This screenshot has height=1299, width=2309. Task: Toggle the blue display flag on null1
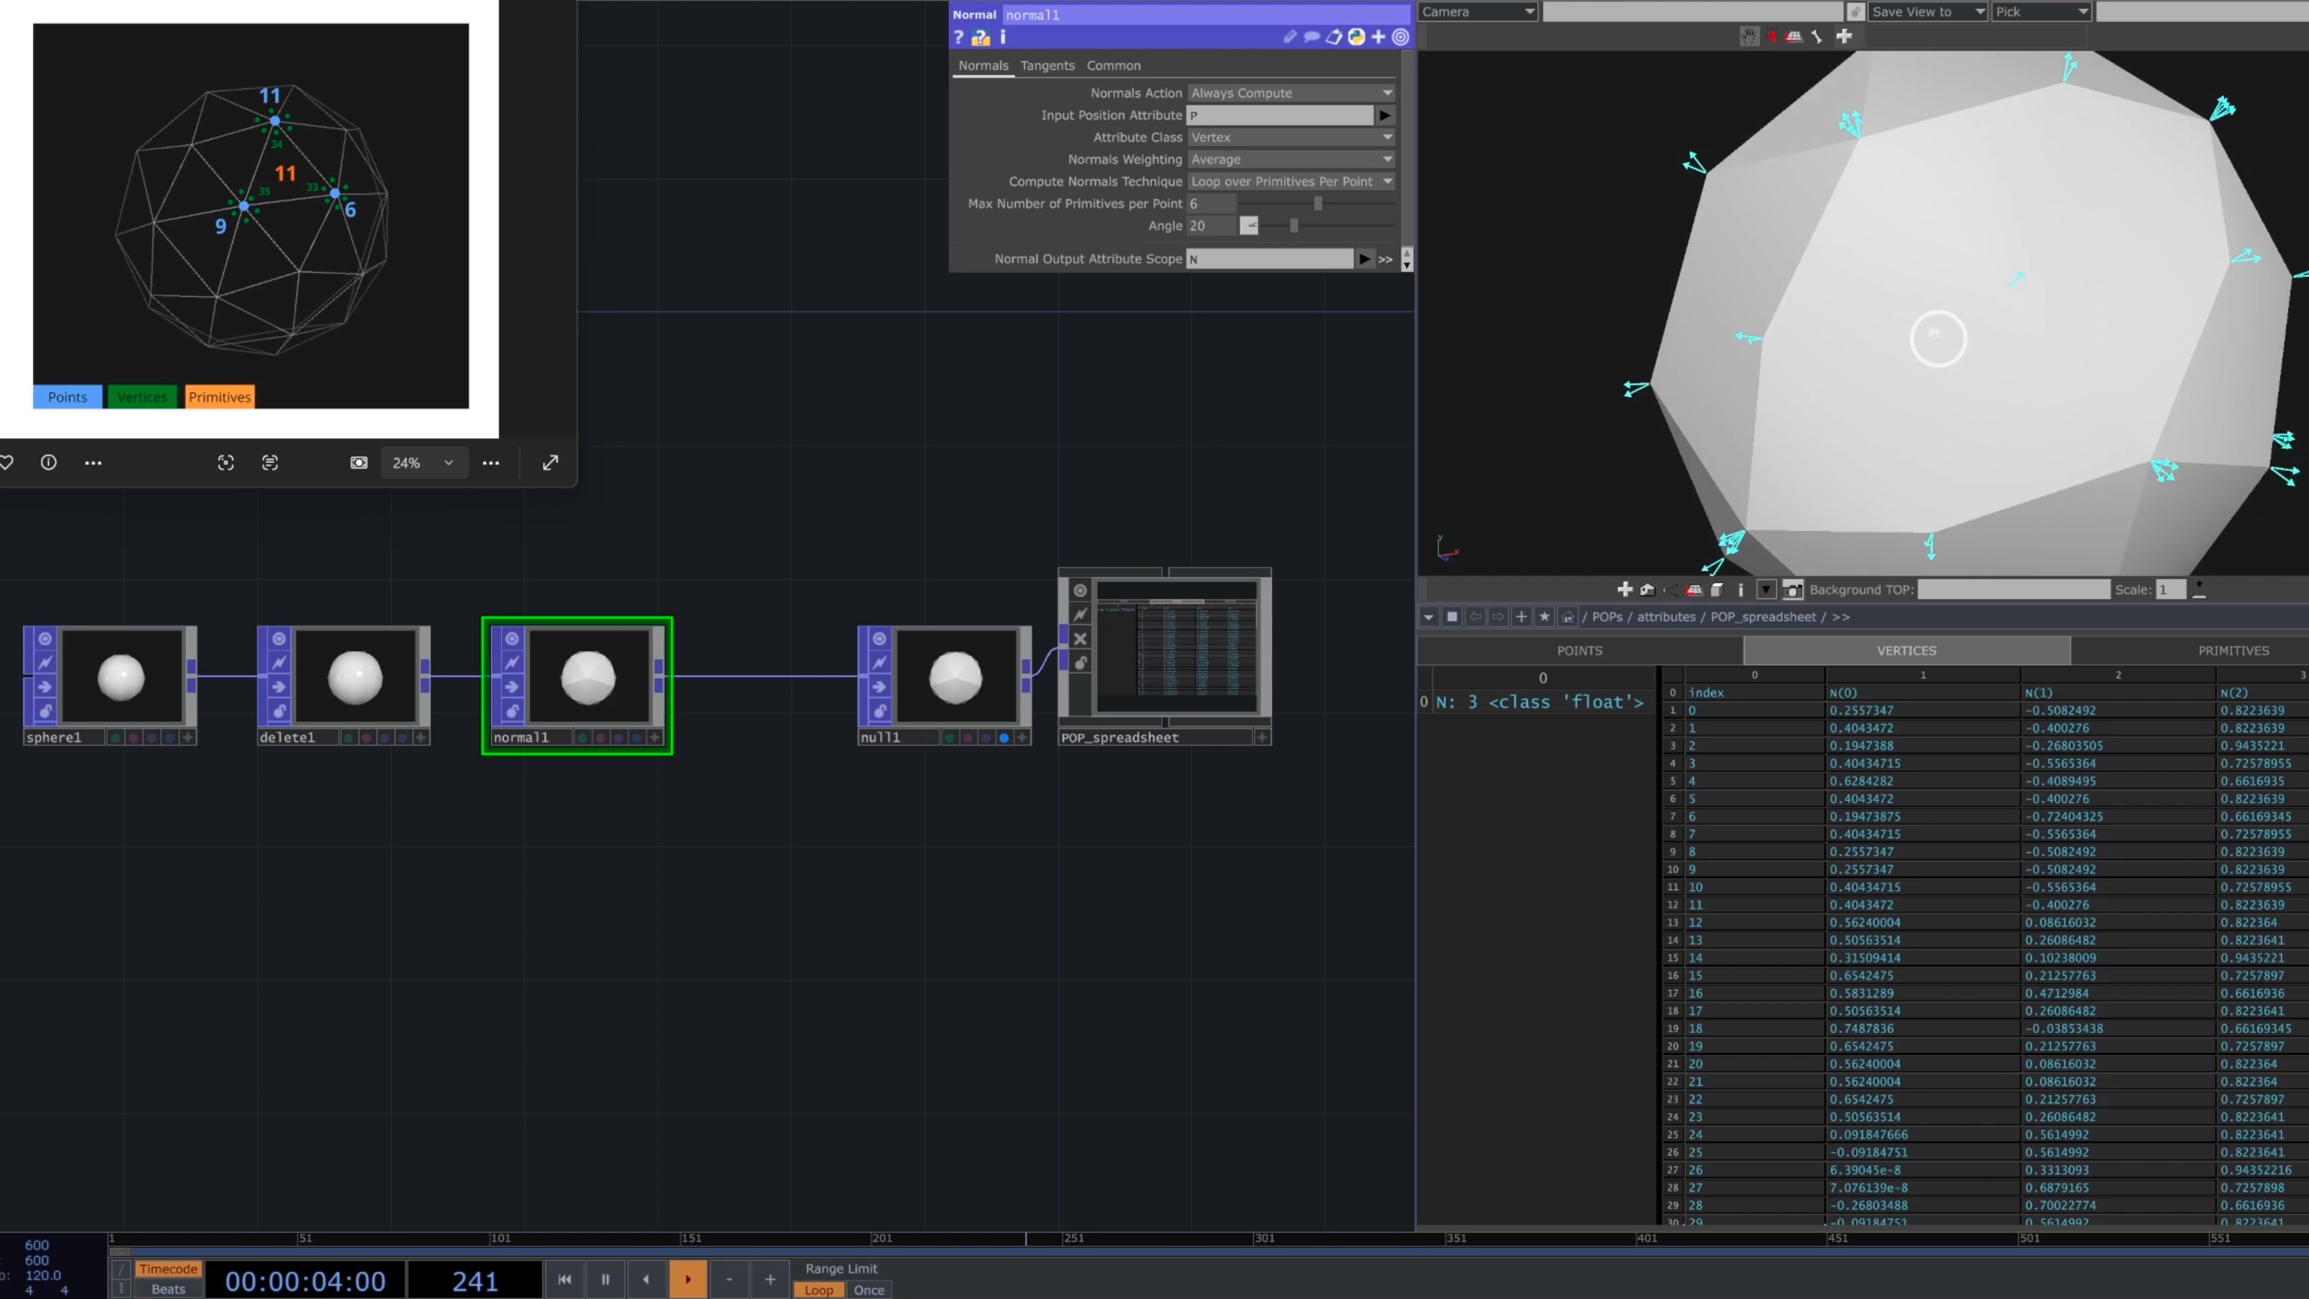pos(1004,738)
